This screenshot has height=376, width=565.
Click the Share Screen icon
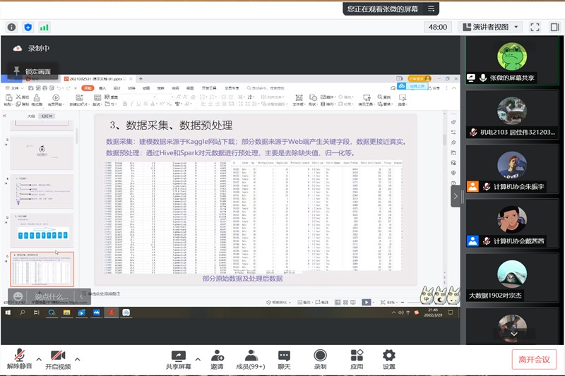tap(178, 356)
